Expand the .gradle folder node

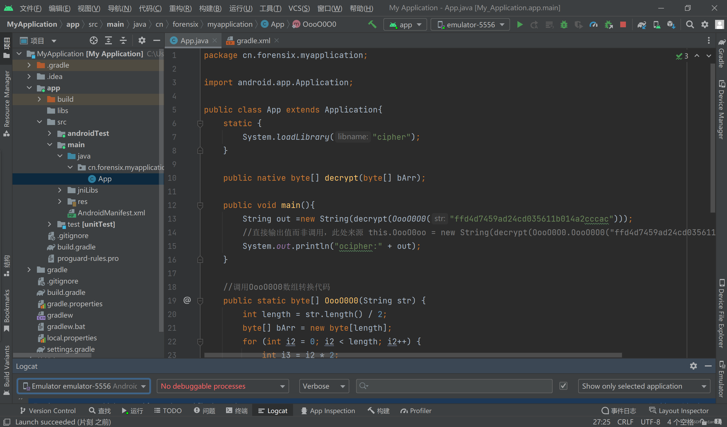(x=29, y=65)
